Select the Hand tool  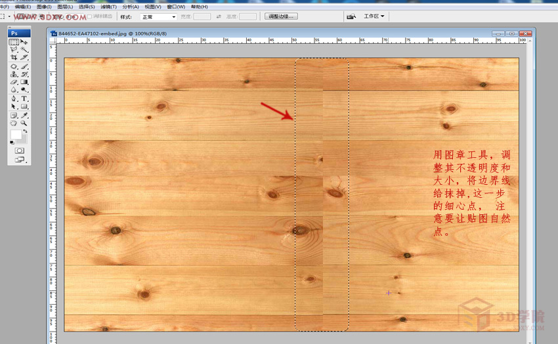(x=14, y=123)
